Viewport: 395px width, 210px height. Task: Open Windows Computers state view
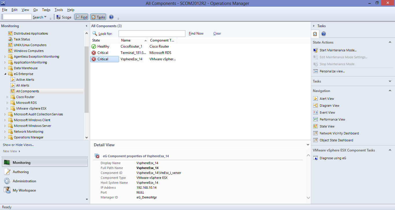pyautogui.click(x=29, y=51)
